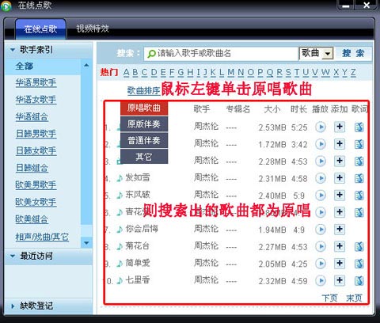Play the song 简单爱
The image size is (380, 323).
pos(321,264)
